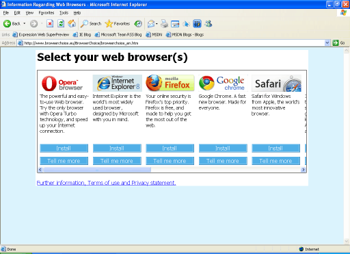Open the Tools menu

coord(64,13)
